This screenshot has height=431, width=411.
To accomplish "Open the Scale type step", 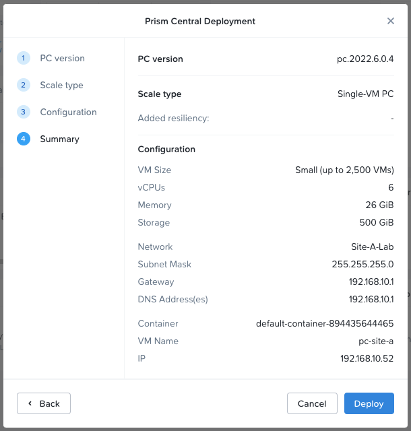I will click(61, 86).
